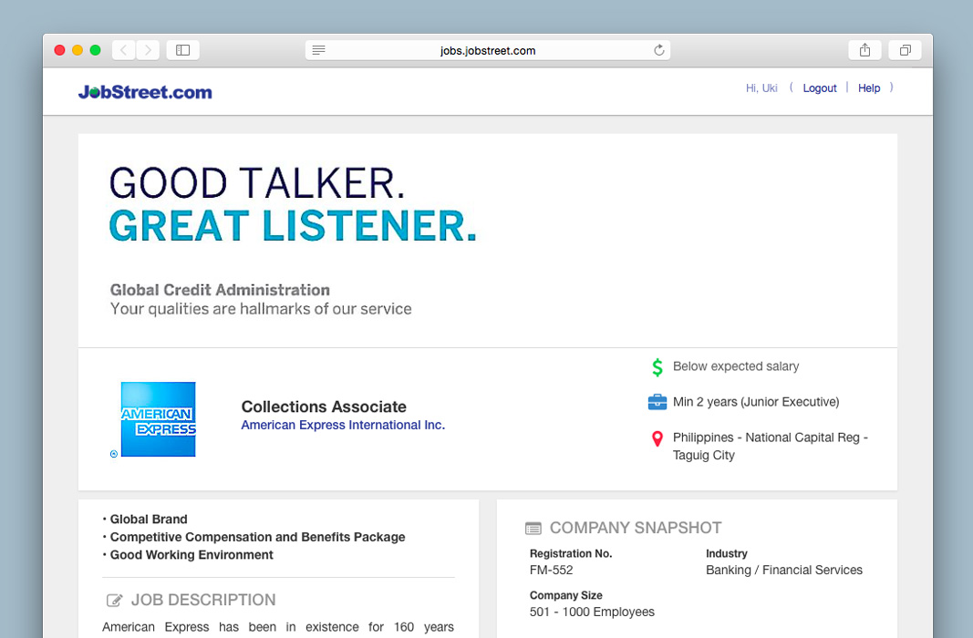The width and height of the screenshot is (973, 638).
Task: Click the Logout link
Action: [820, 88]
